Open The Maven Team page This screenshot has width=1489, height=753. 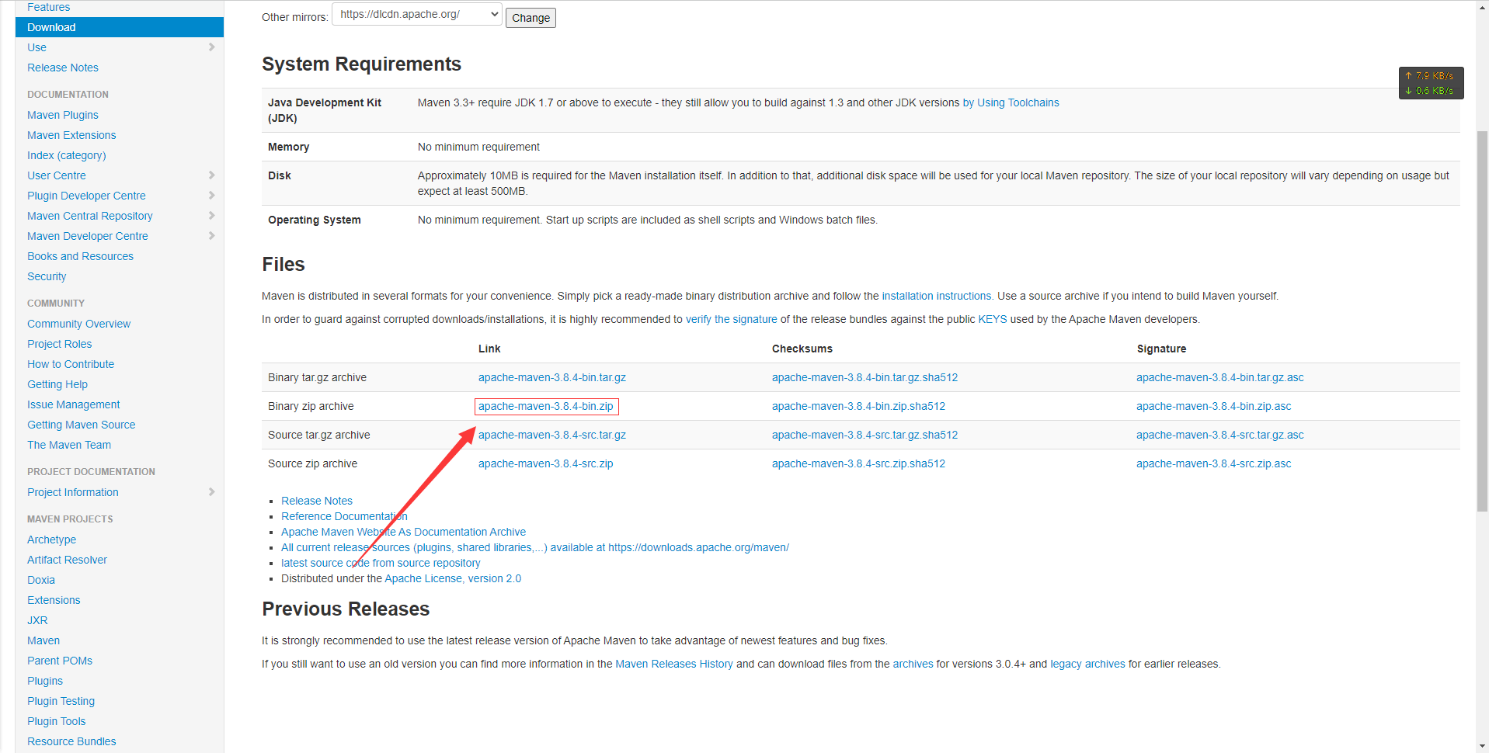coord(69,445)
